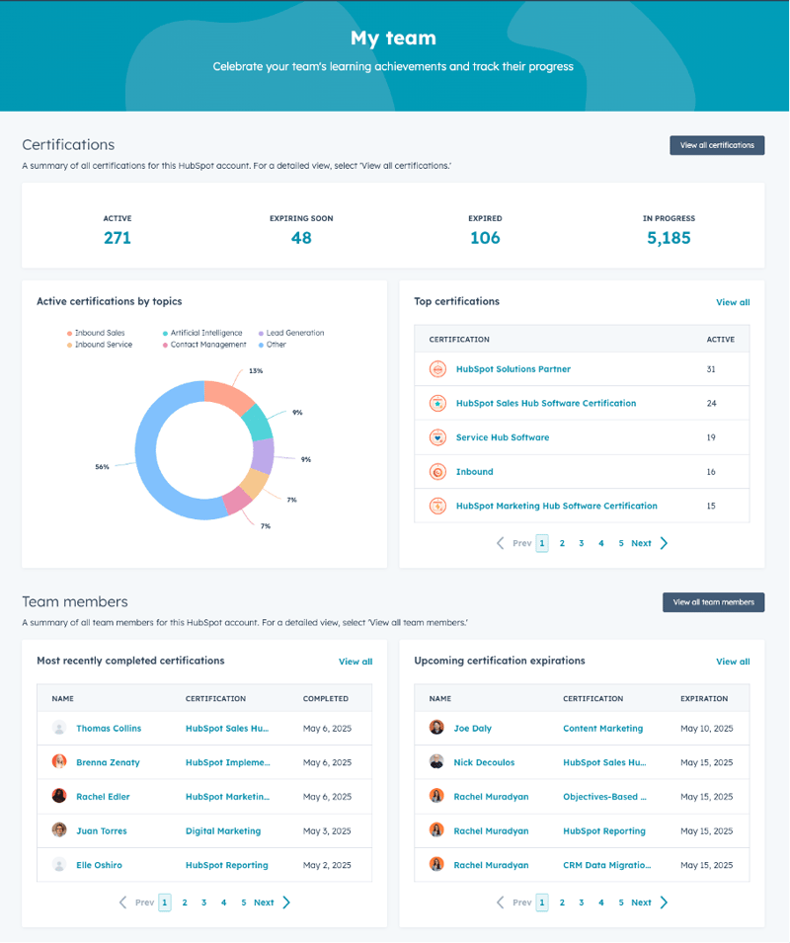Click the Expiring Soon count 48
This screenshot has height=943, width=790.
click(301, 238)
